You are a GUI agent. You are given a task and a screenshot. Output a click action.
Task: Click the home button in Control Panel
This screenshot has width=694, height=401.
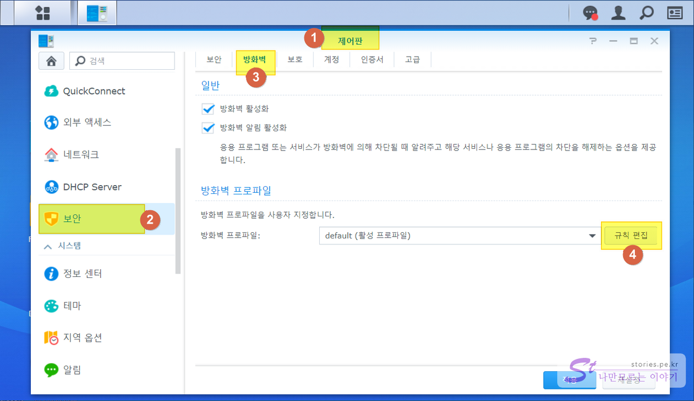point(51,61)
